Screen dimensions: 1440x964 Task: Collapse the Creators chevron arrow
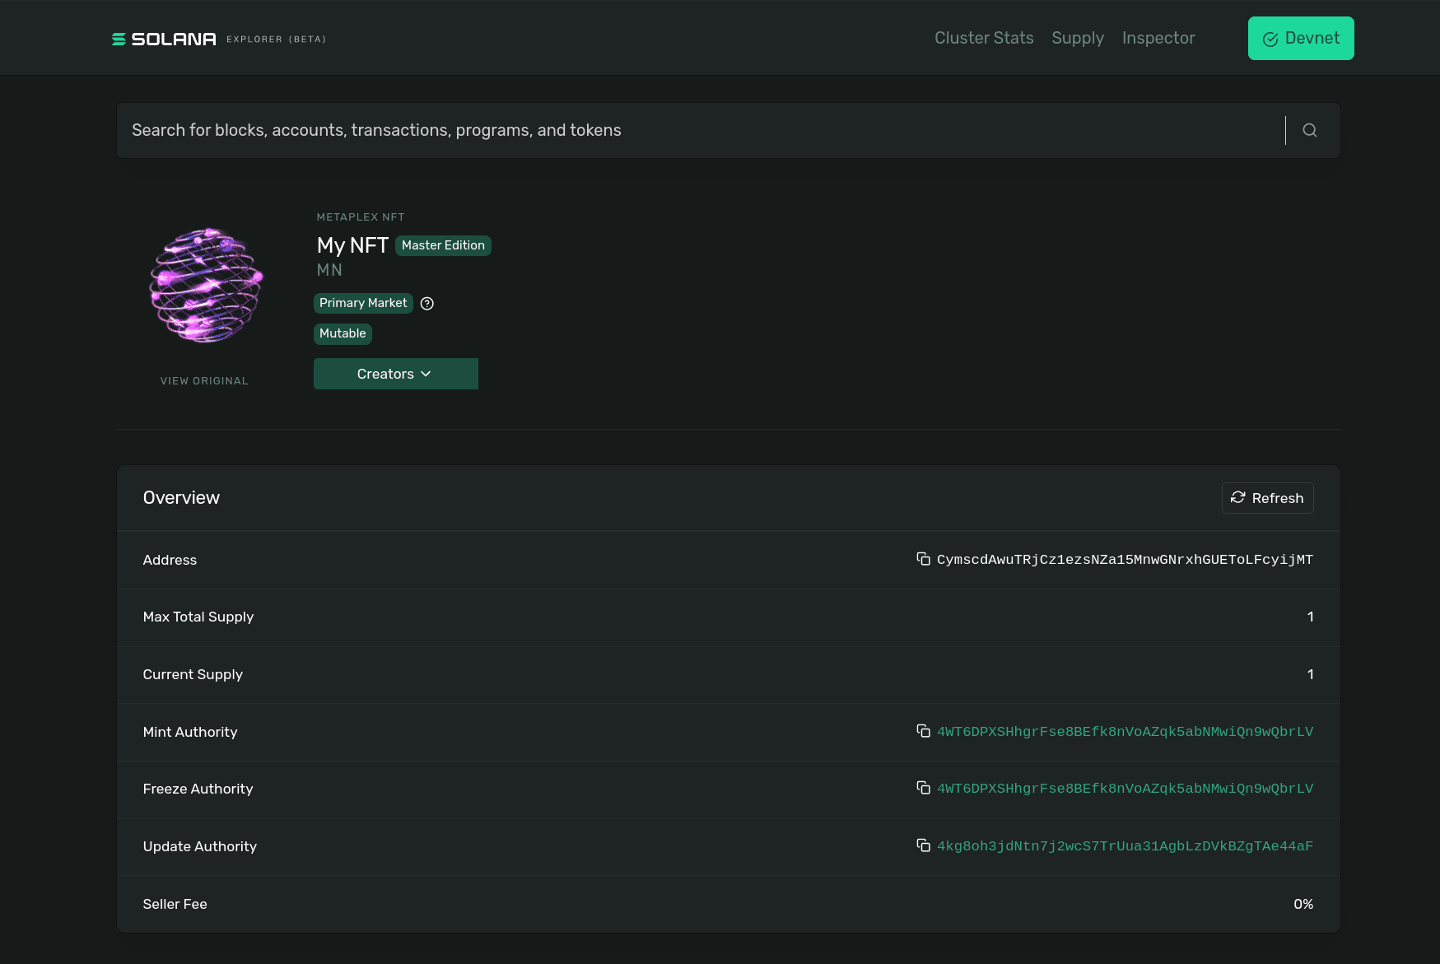click(x=426, y=374)
